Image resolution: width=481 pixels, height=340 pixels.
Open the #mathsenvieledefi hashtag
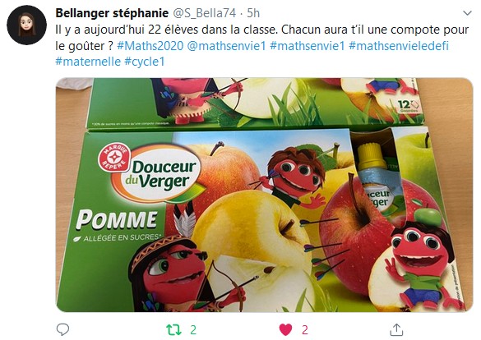point(399,46)
